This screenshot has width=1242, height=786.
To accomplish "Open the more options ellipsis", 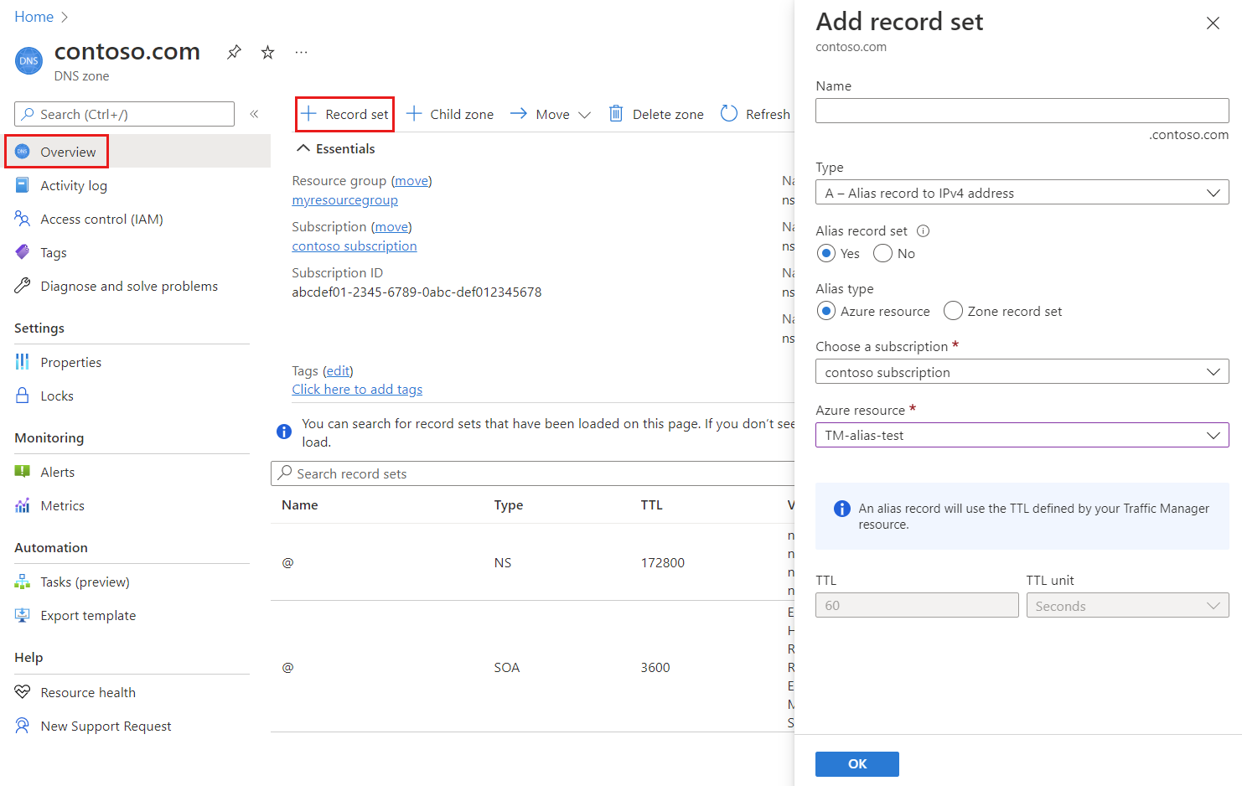I will (301, 52).
